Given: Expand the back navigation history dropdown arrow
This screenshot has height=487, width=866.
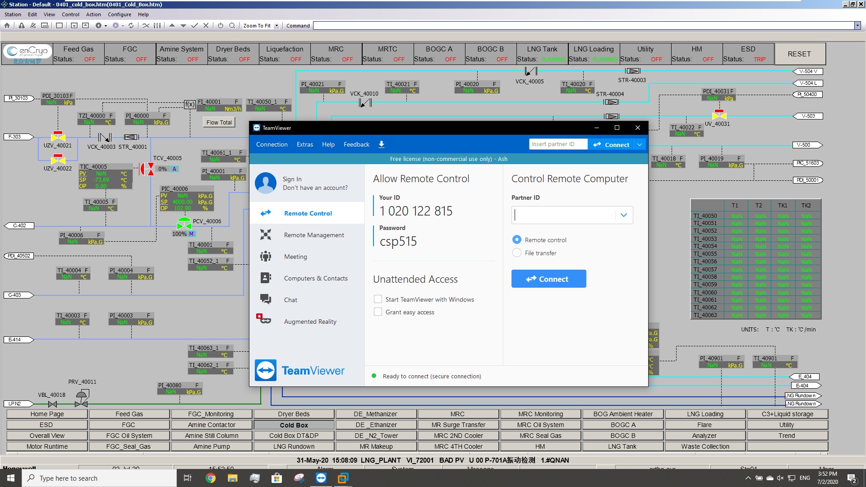Looking at the screenshot, I should [x=106, y=26].
